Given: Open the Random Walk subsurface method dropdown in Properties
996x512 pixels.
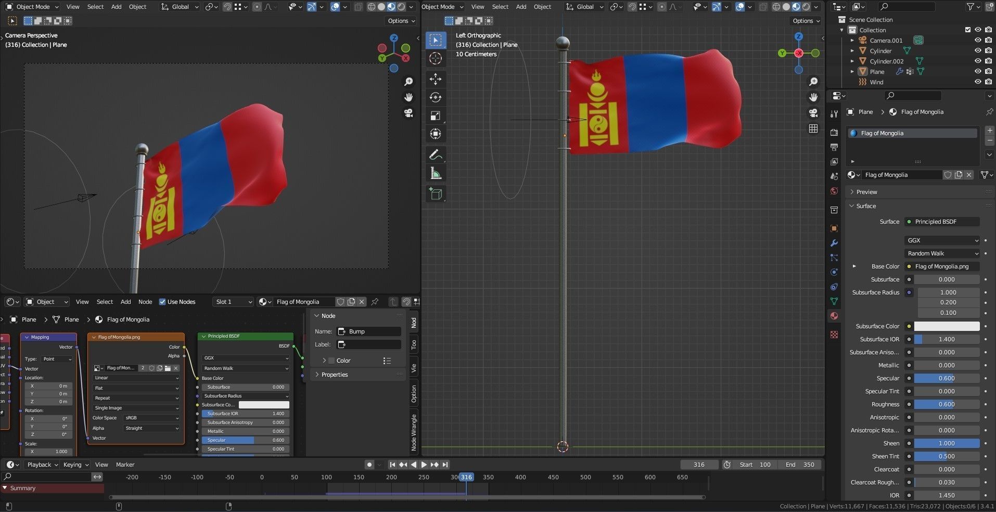Looking at the screenshot, I should pyautogui.click(x=942, y=253).
